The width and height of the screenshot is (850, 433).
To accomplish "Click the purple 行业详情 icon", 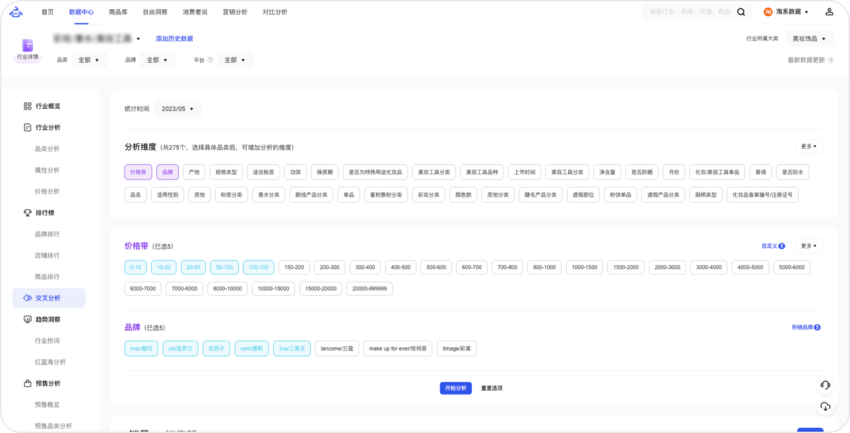I will tap(28, 45).
